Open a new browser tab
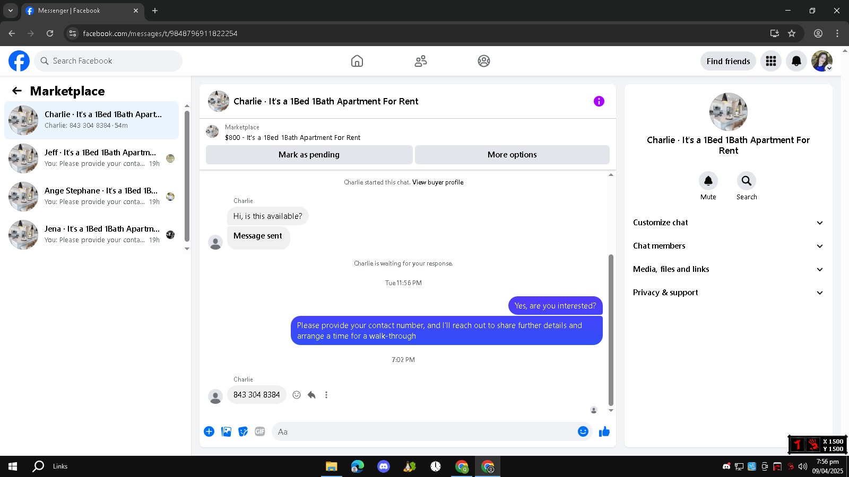 [x=155, y=11]
